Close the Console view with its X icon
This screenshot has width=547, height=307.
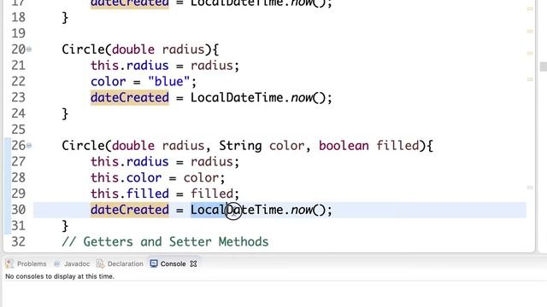(x=193, y=264)
